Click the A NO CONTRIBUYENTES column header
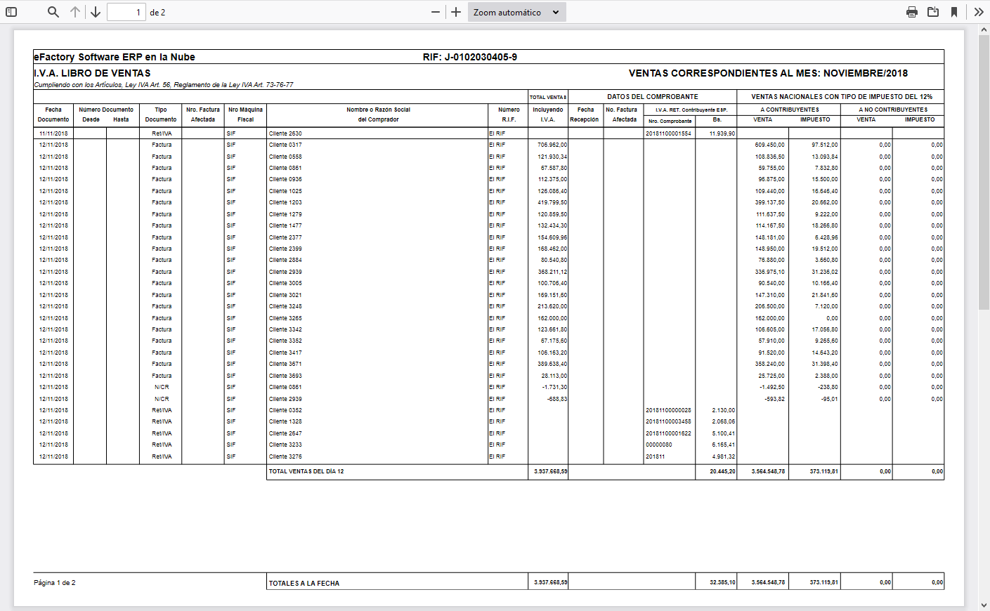The image size is (990, 611). pos(893,110)
